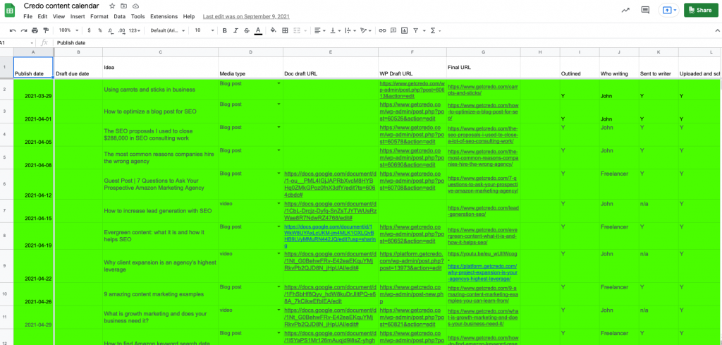The height and width of the screenshot is (345, 722).
Task: Insert a comment
Action: [393, 30]
